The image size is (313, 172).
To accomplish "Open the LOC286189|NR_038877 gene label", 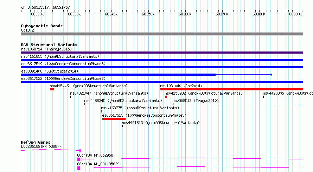I will click(x=41, y=146).
